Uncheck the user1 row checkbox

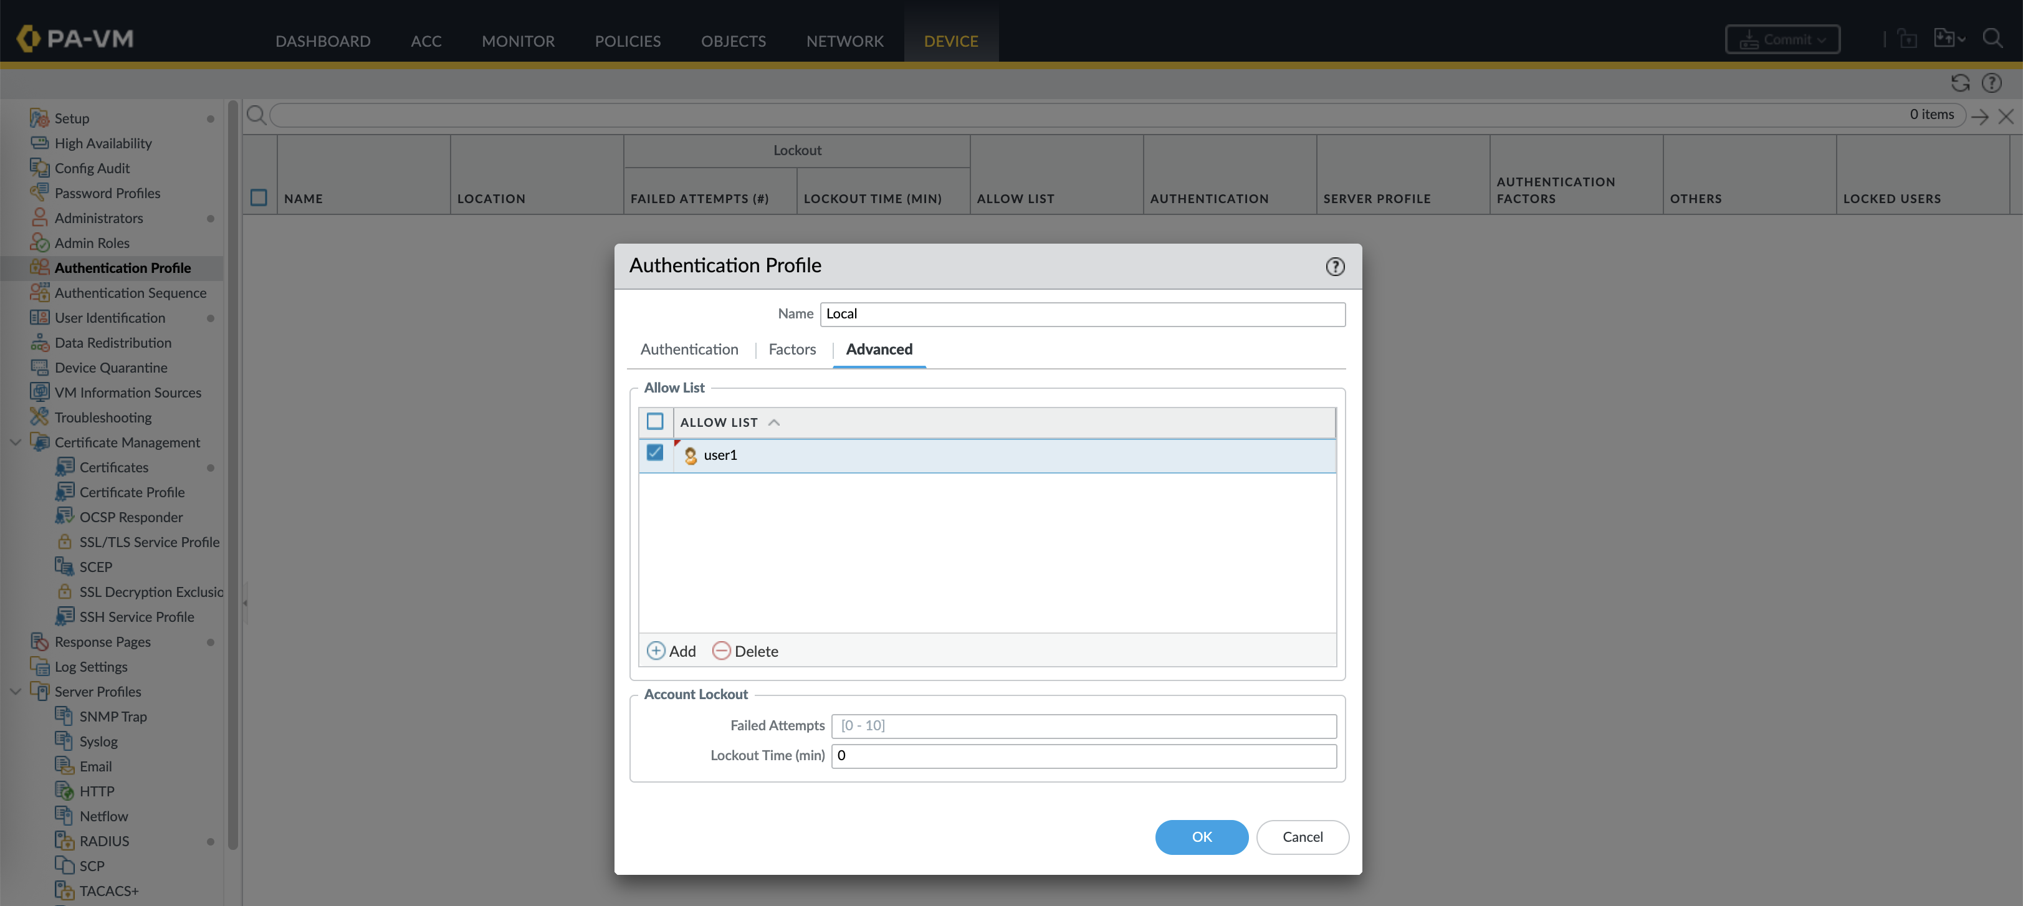(x=655, y=453)
